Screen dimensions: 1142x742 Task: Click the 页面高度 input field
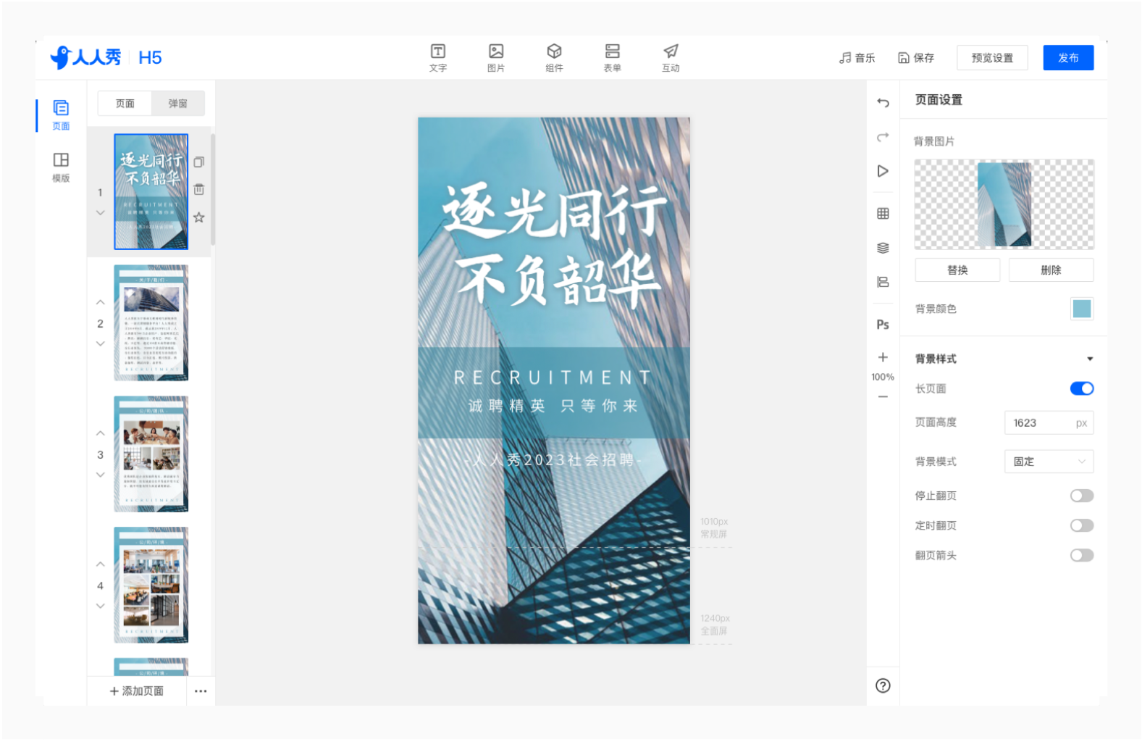pyautogui.click(x=1049, y=423)
